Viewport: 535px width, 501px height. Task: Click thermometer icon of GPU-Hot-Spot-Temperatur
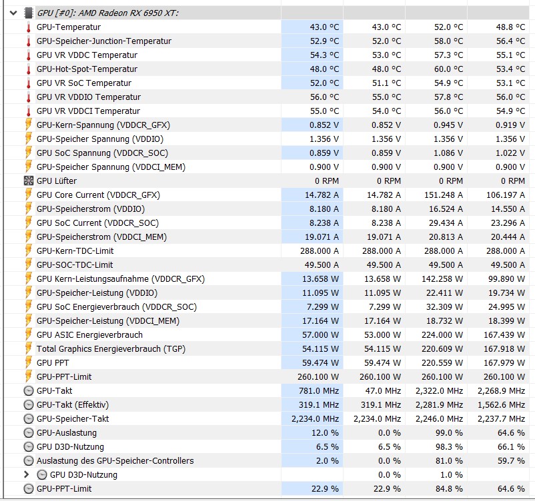pyautogui.click(x=29, y=69)
